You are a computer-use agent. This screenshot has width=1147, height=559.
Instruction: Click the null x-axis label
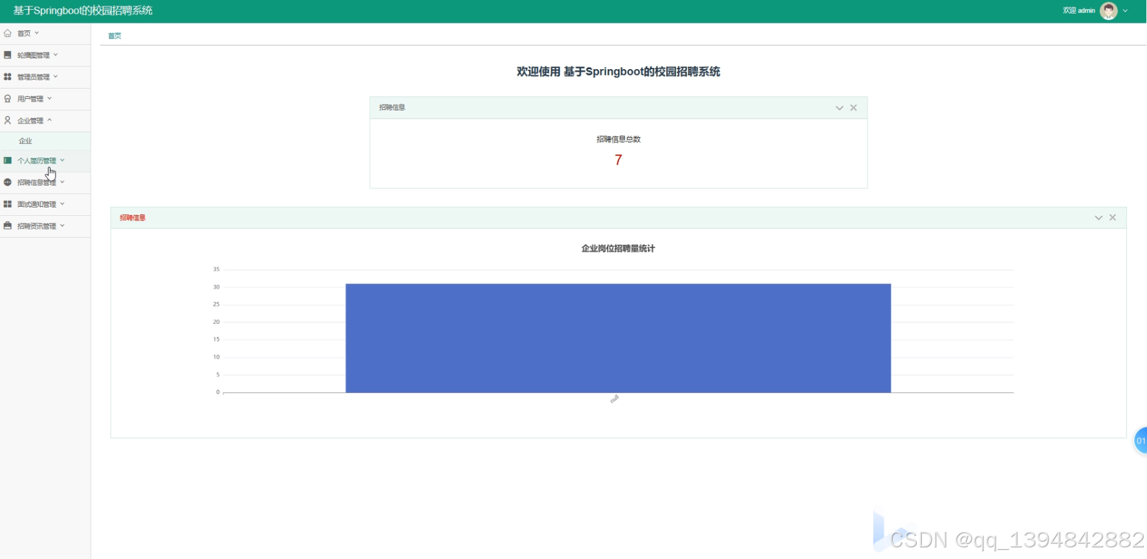coord(615,399)
